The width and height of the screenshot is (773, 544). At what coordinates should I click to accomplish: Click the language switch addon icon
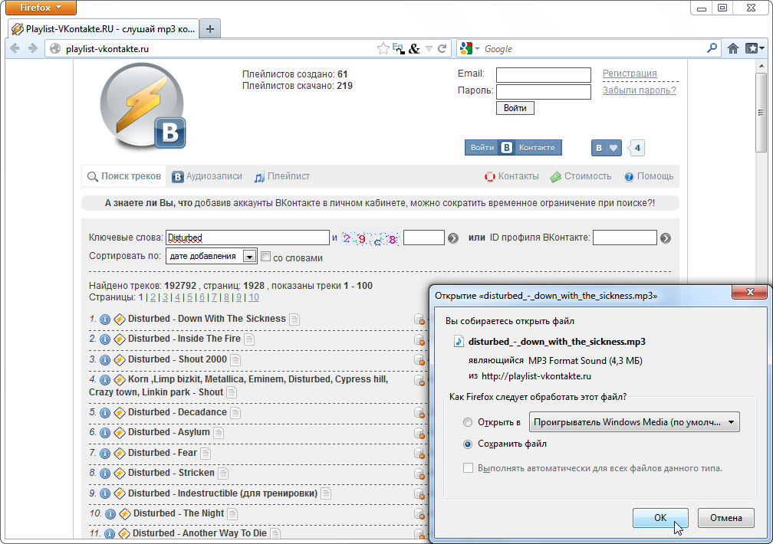click(x=398, y=48)
